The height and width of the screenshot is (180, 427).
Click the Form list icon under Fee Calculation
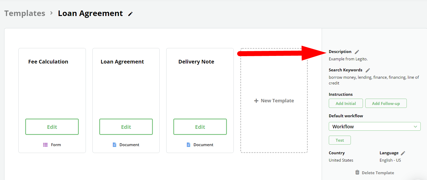45,145
